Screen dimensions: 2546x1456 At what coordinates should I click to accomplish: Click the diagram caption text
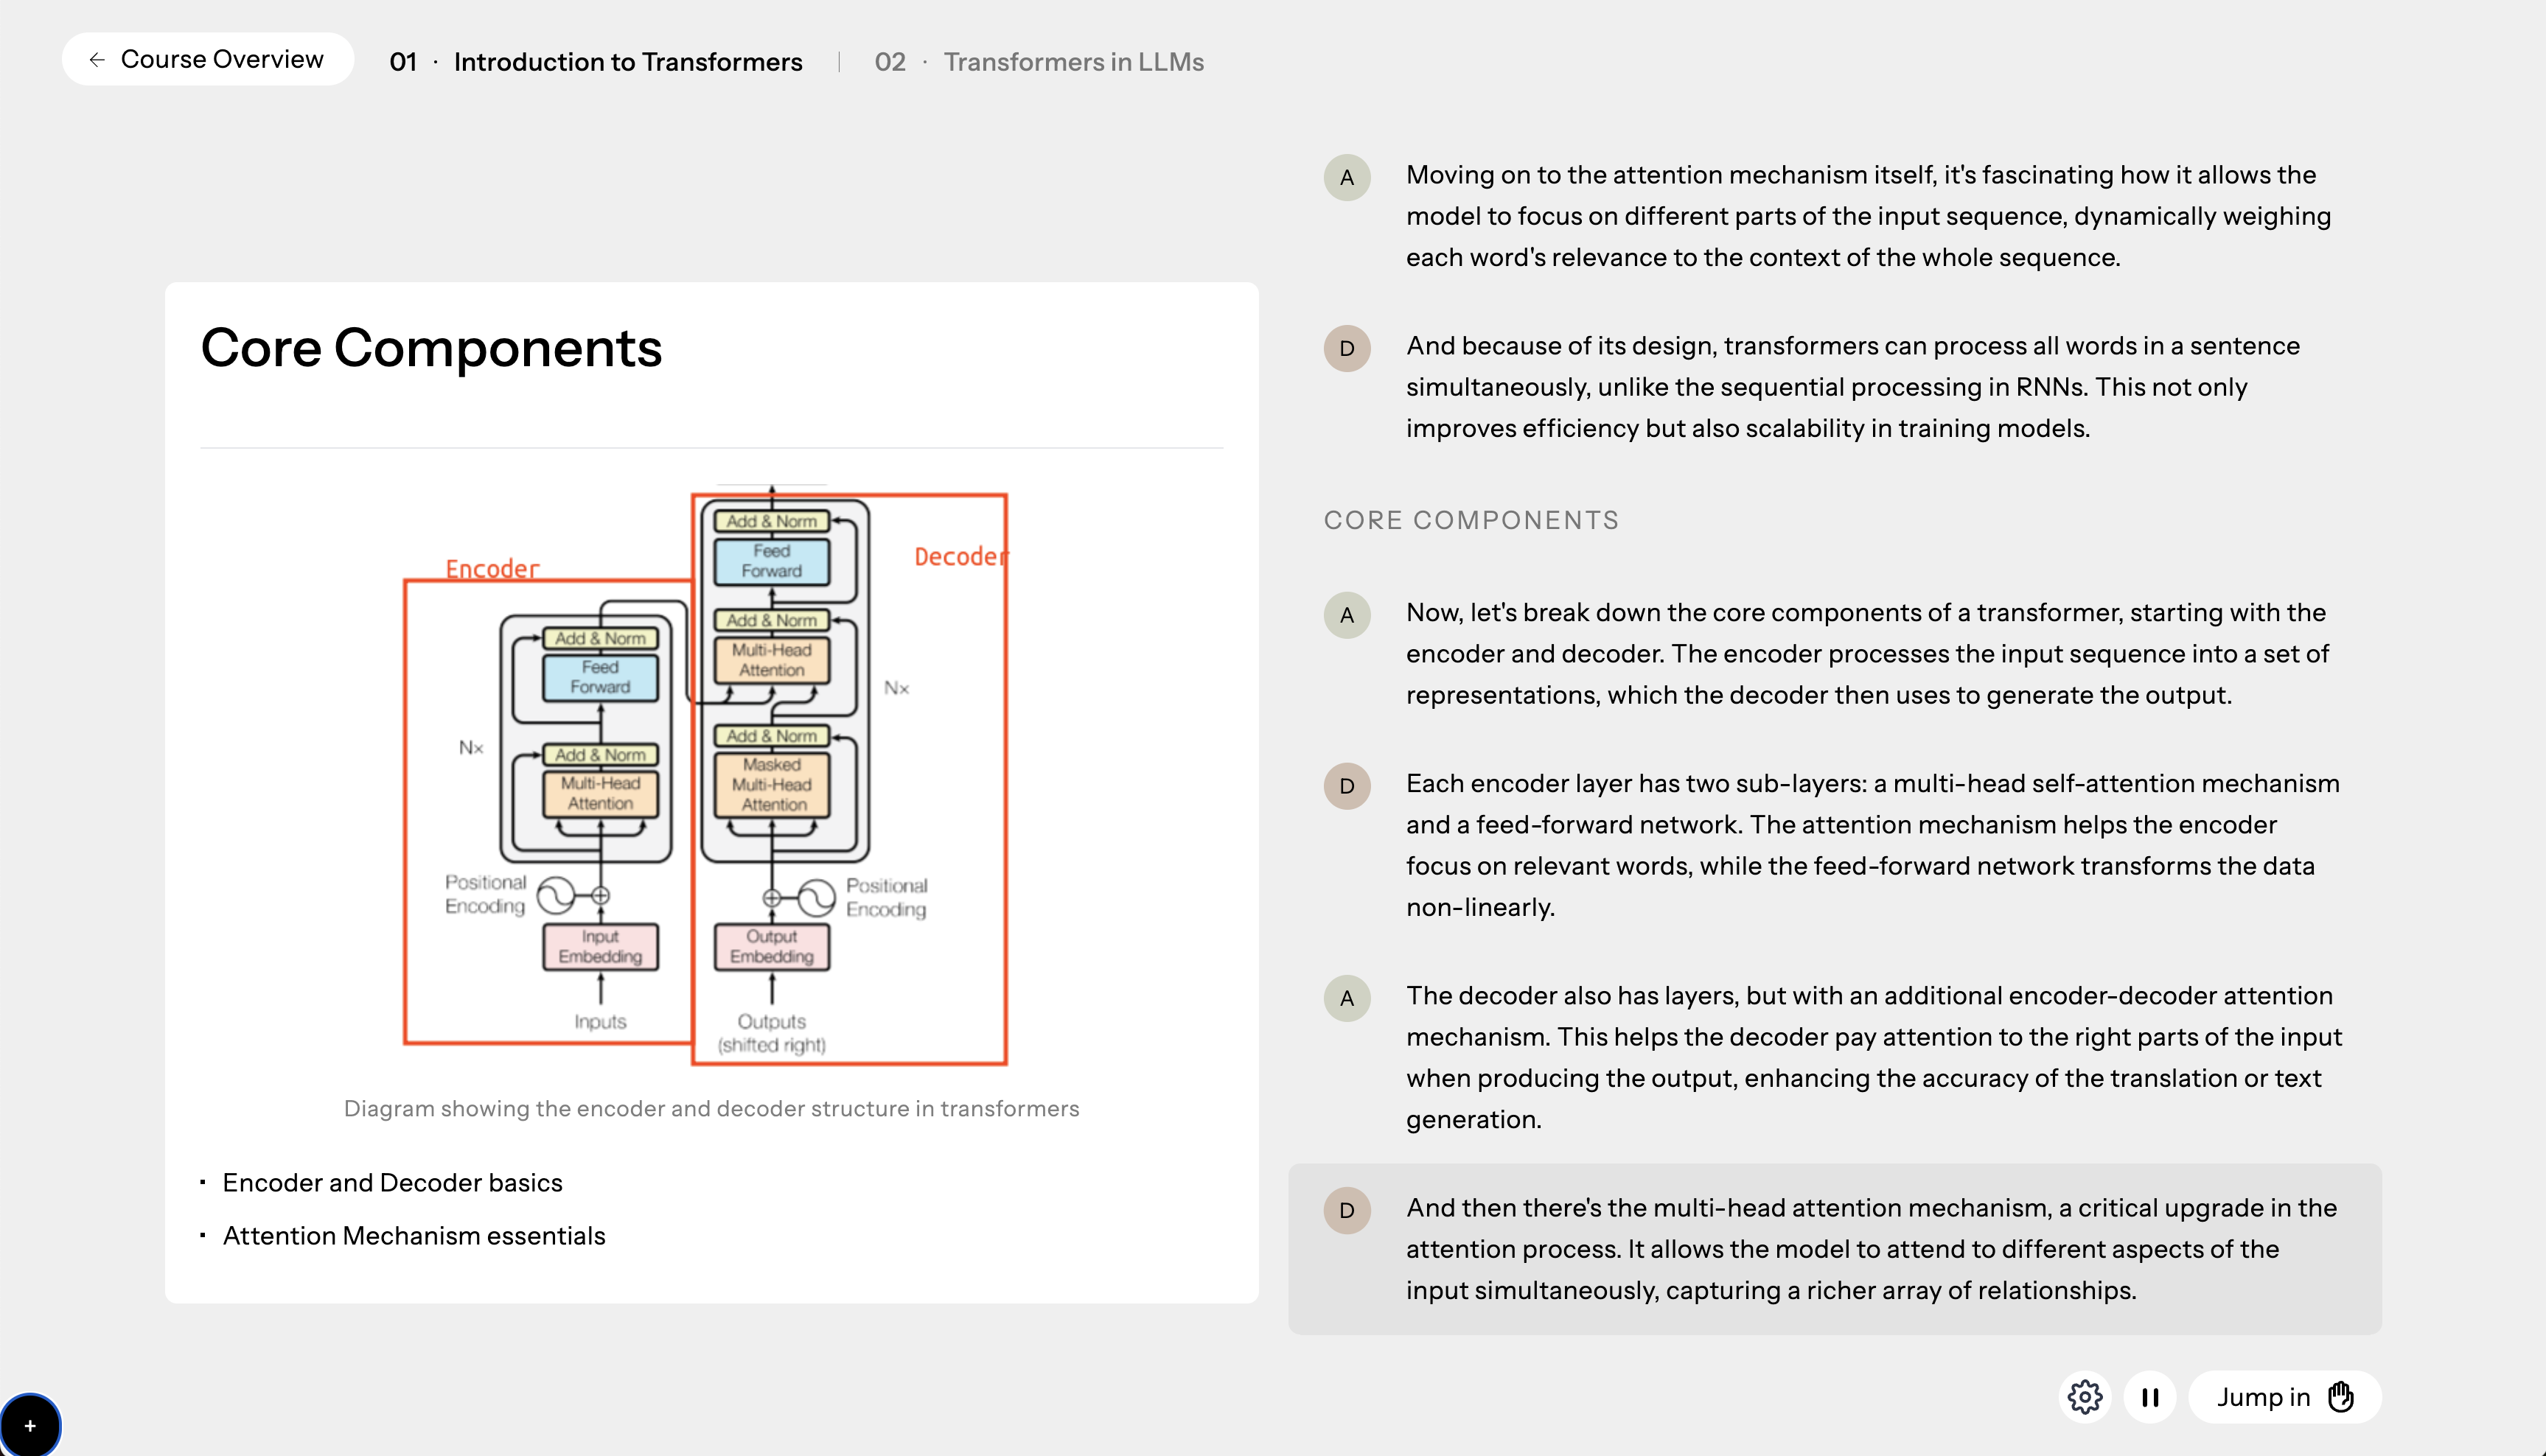tap(711, 1108)
